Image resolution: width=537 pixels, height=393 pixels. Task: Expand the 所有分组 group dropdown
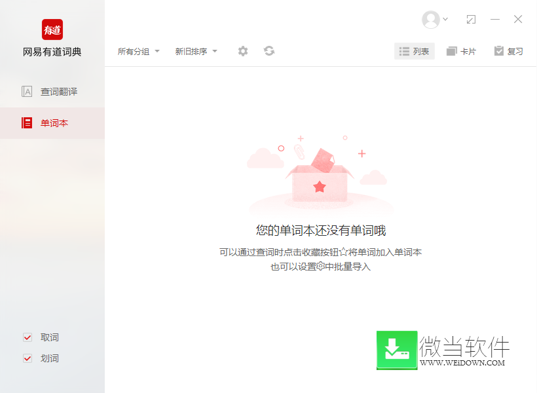[x=138, y=52]
